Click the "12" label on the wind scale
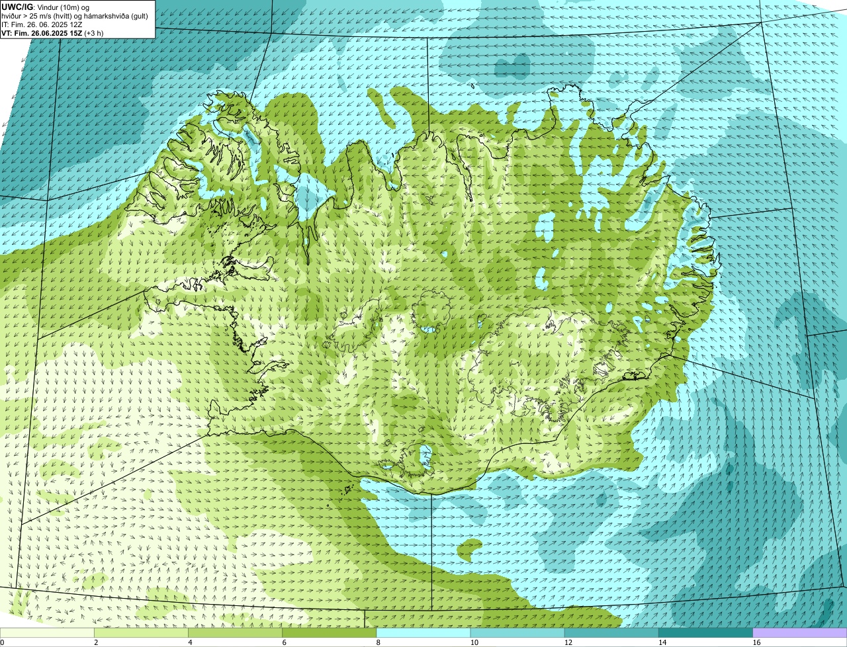The width and height of the screenshot is (847, 647). 568,642
